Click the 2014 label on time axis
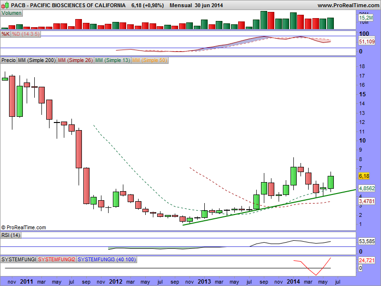This screenshot has width=381, height=286. (x=293, y=282)
